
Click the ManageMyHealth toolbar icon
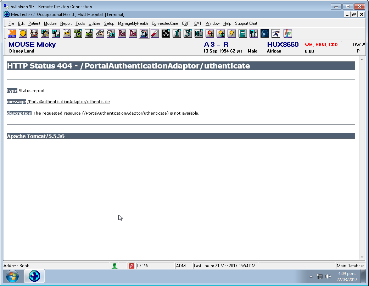12,33
